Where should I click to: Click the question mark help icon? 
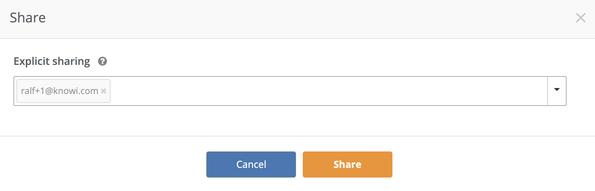pos(102,61)
